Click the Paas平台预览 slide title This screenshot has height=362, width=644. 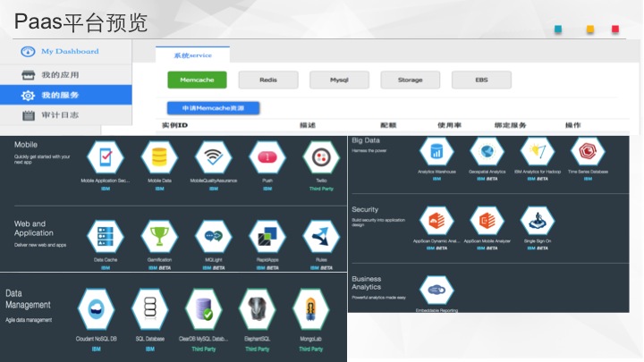click(80, 21)
